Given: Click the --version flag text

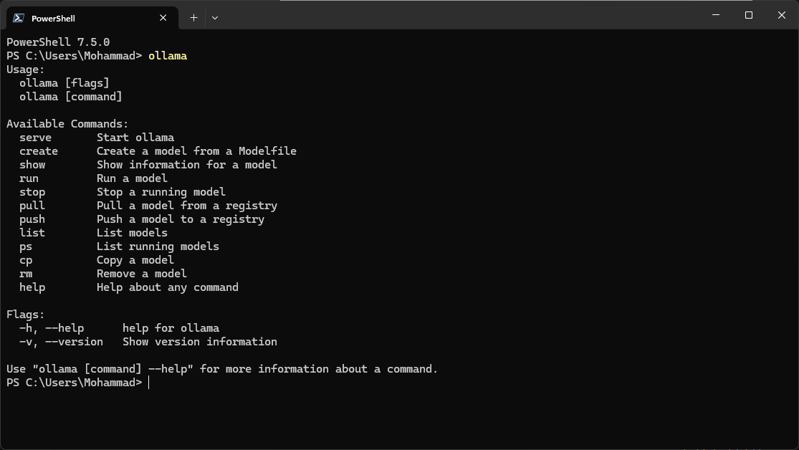Looking at the screenshot, I should tap(74, 342).
